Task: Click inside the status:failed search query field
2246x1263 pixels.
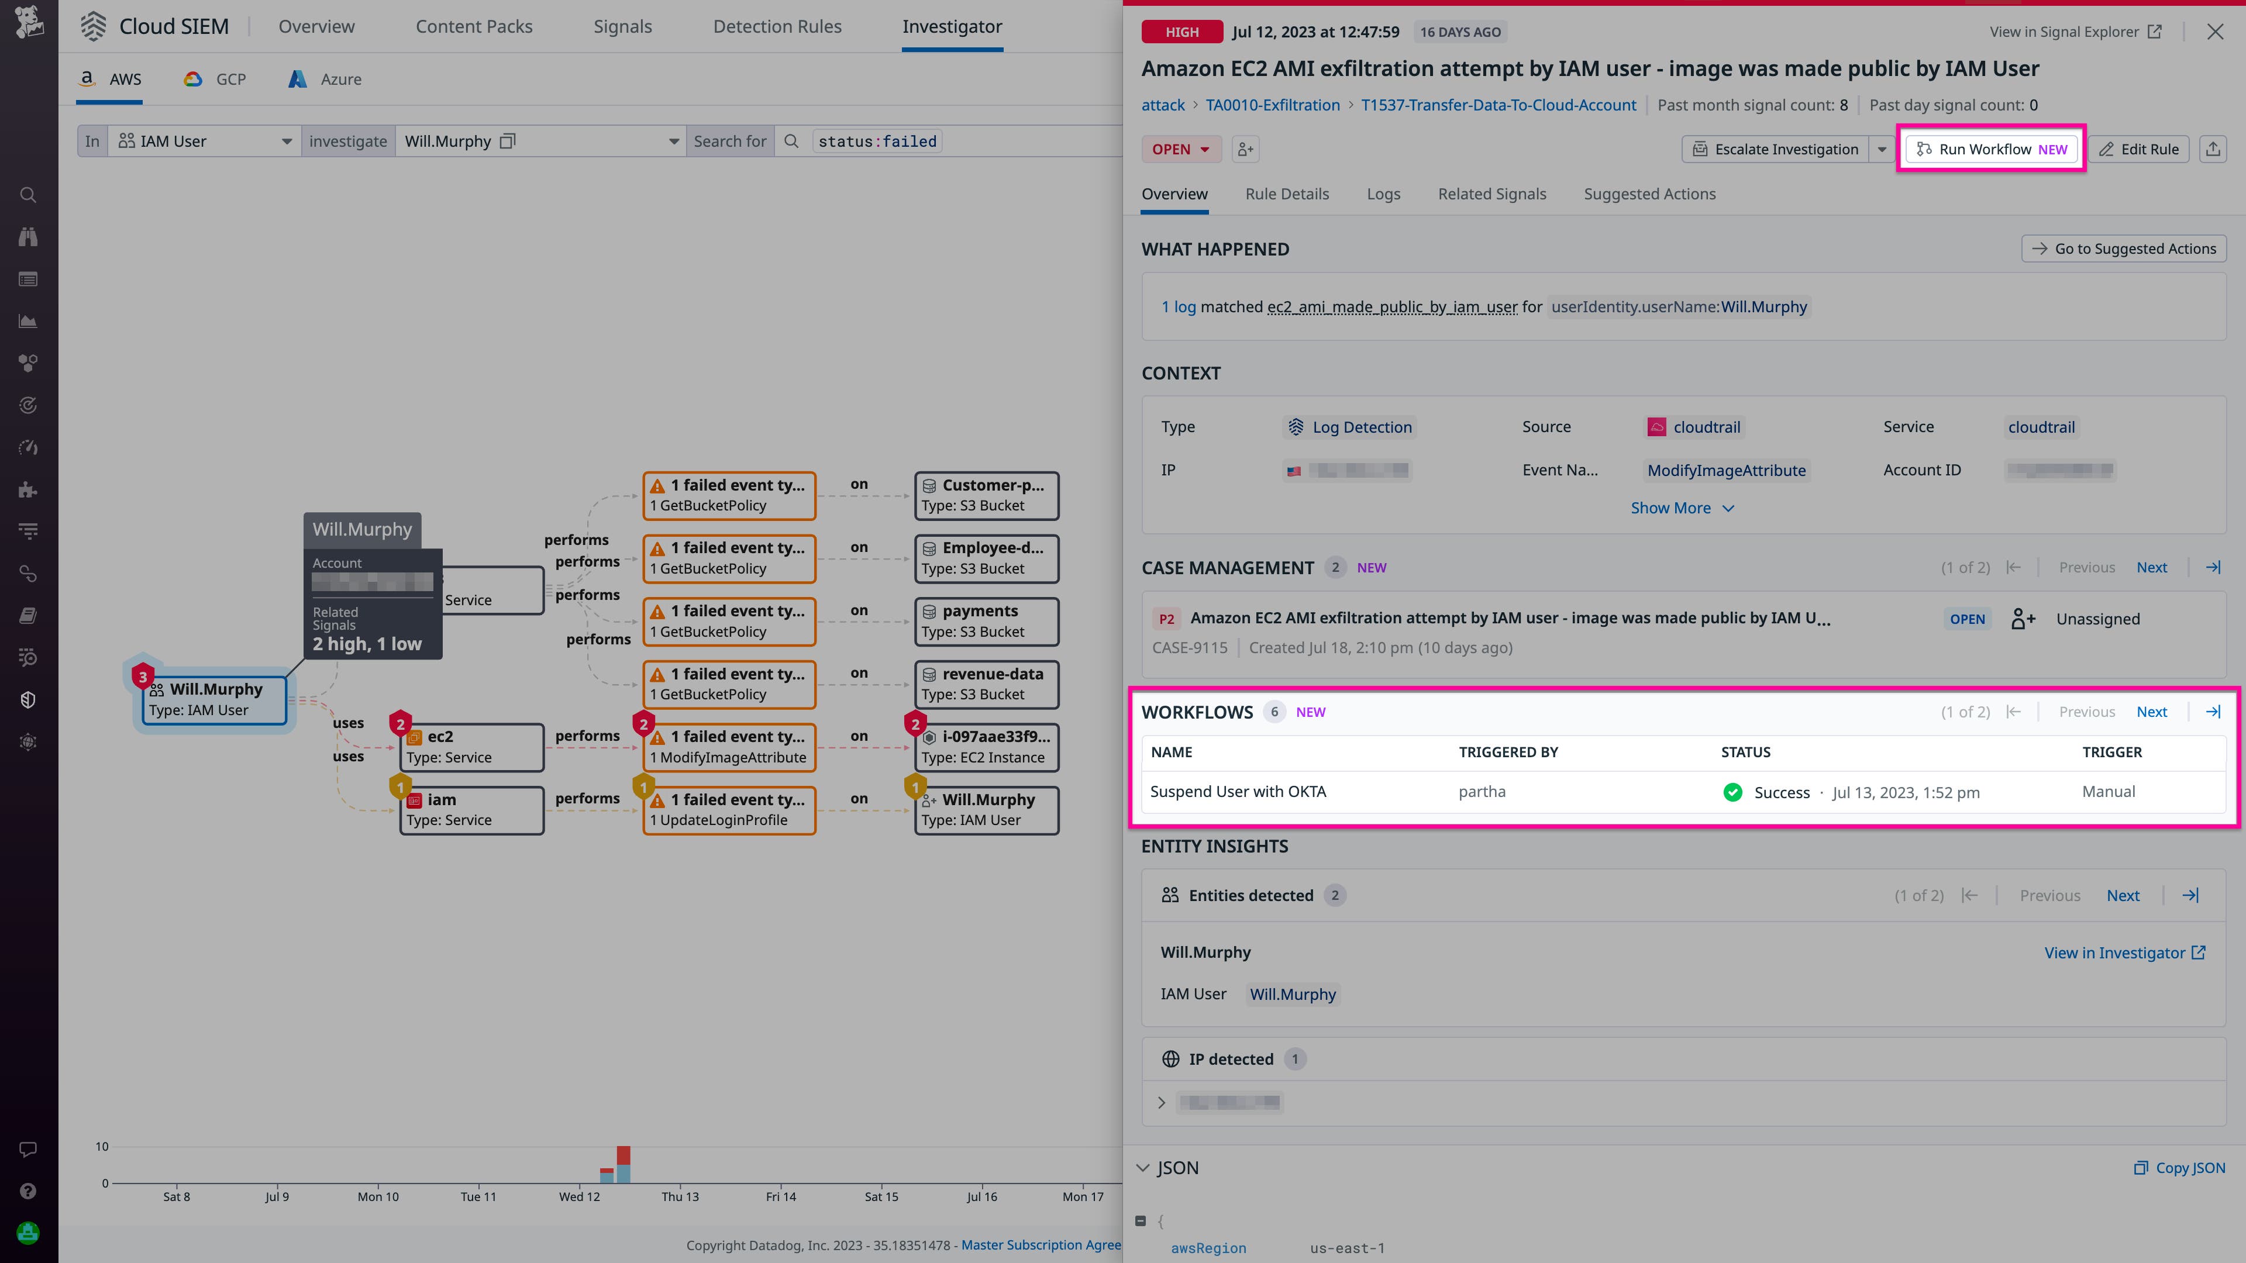Action: click(877, 140)
